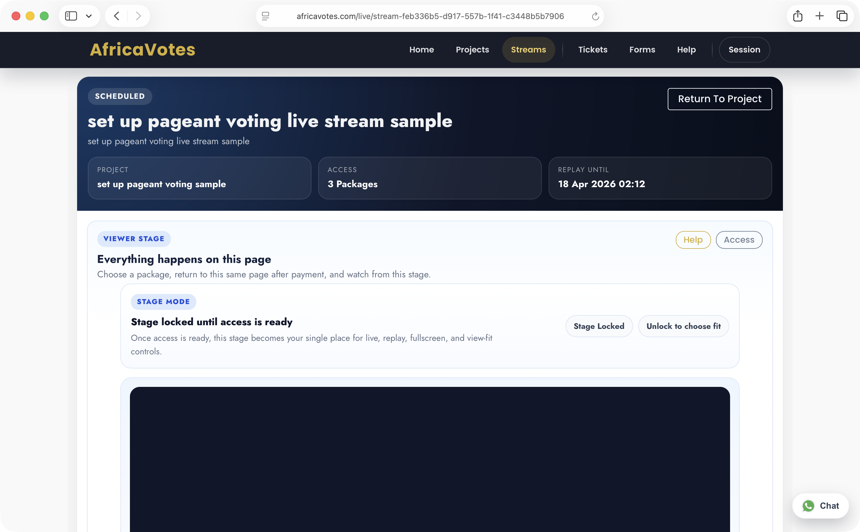Toggle the Safari sidebar
860x532 pixels.
pos(72,16)
